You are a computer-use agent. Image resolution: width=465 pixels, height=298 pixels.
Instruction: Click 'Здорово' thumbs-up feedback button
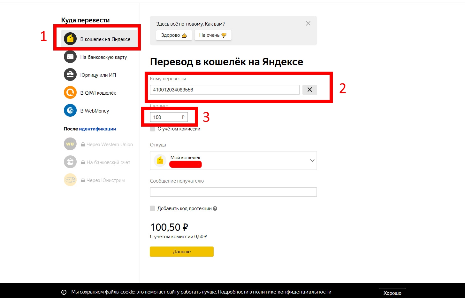pos(174,35)
